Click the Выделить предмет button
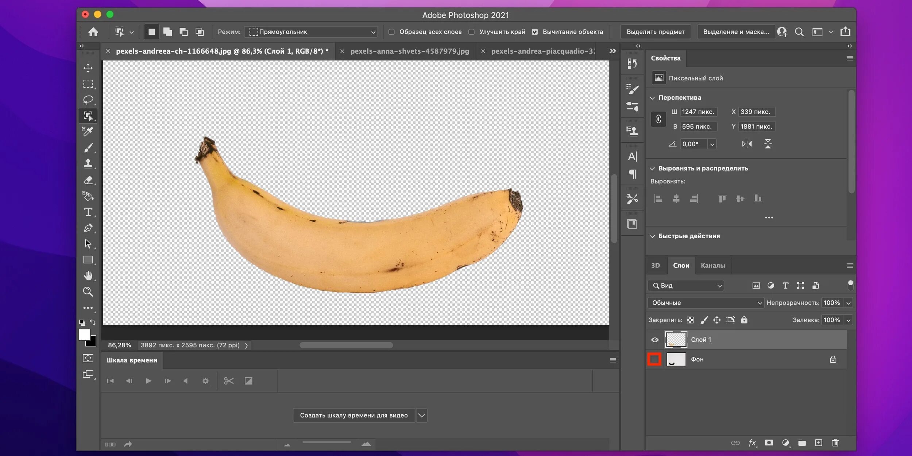The width and height of the screenshot is (912, 456). 656,31
